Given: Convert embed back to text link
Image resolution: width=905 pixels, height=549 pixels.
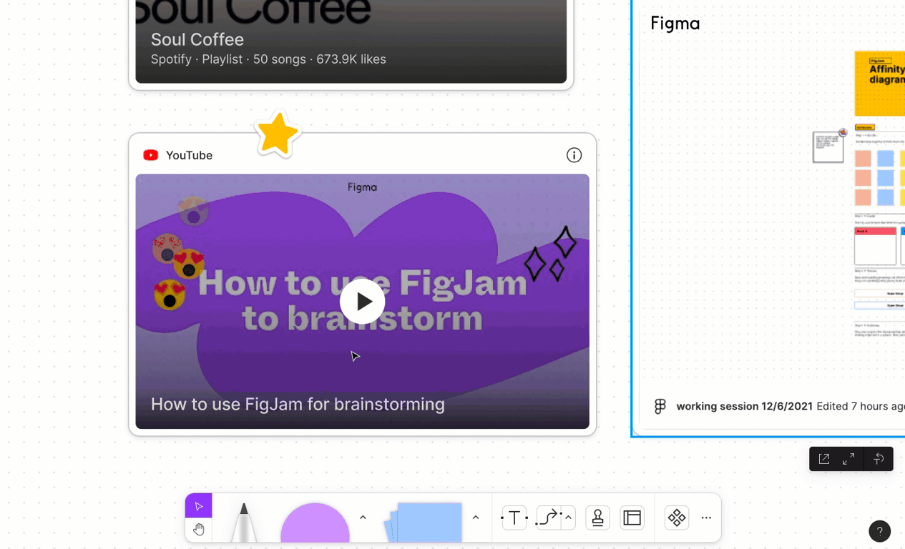Looking at the screenshot, I should (x=879, y=459).
